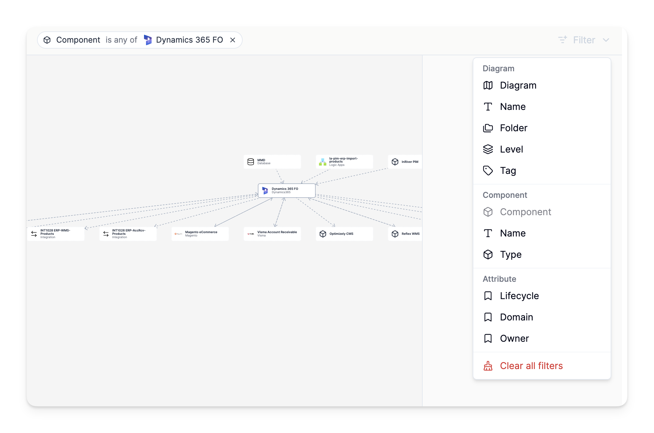Click the 'is any of' operator selector
The image size is (654, 433).
[x=121, y=40]
